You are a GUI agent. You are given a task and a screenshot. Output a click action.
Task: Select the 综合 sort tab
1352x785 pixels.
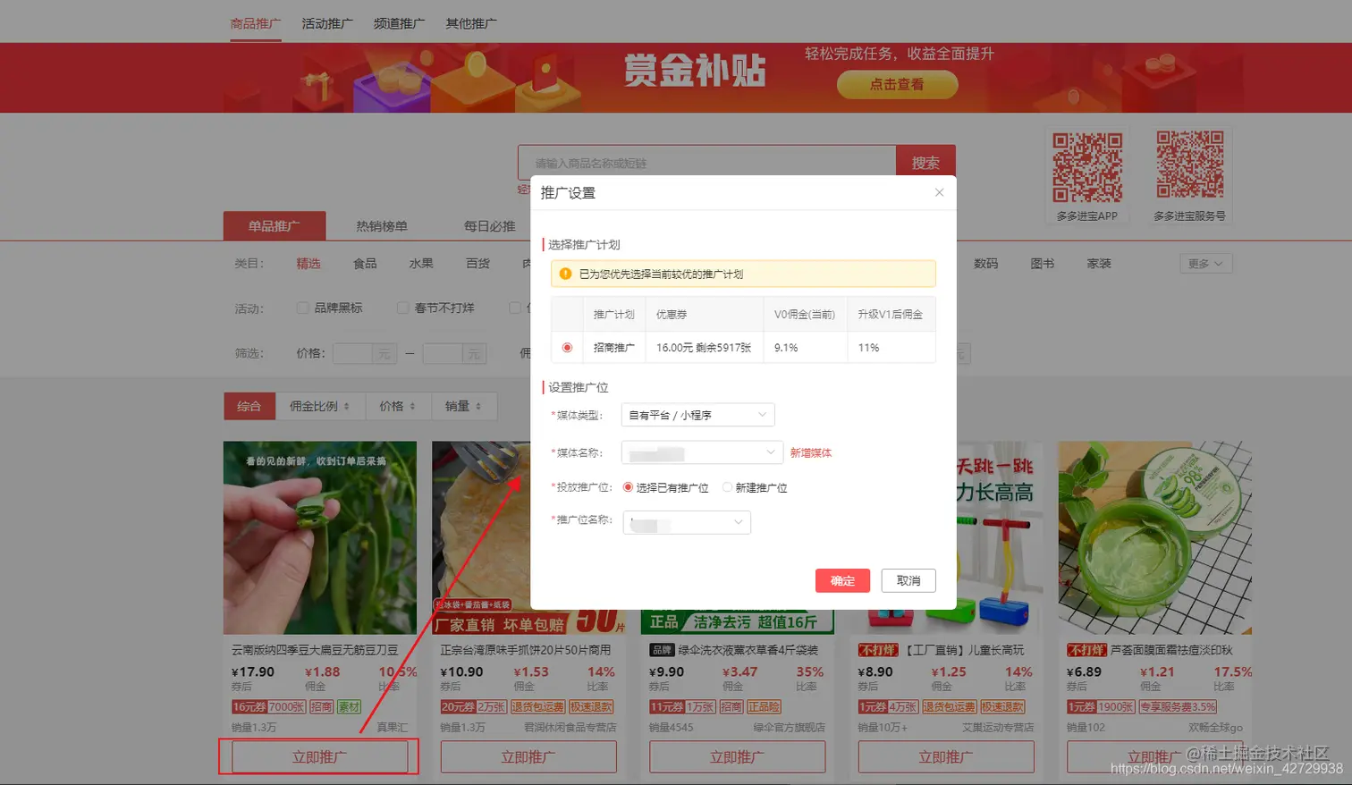point(249,406)
